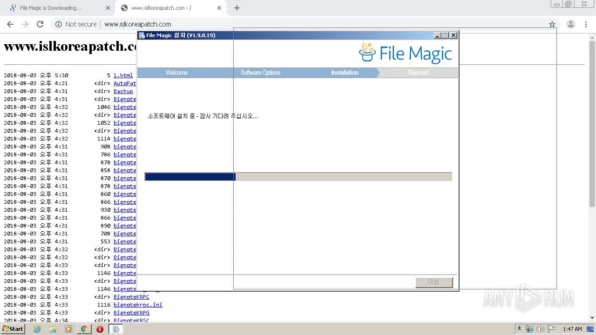The width and height of the screenshot is (596, 335).
Task: Switch to File Magic is Downloading tab
Action: click(59, 8)
